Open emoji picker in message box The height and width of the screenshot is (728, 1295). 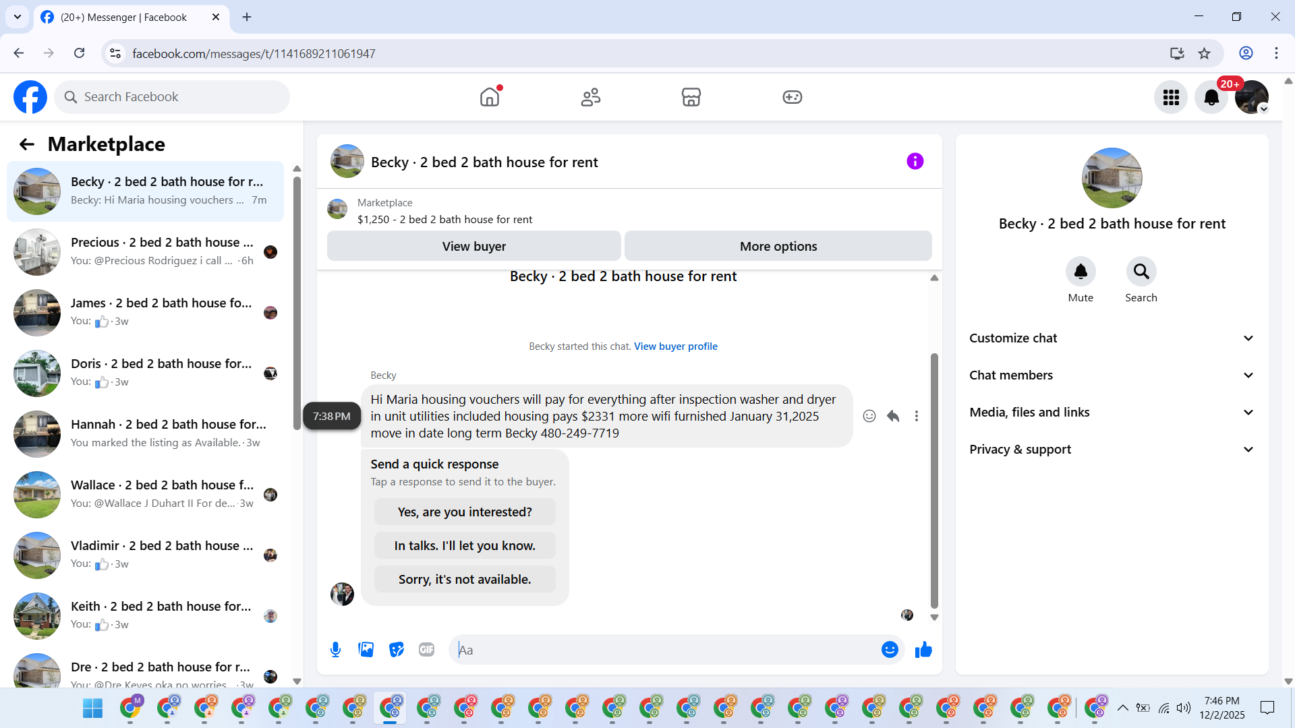(890, 650)
